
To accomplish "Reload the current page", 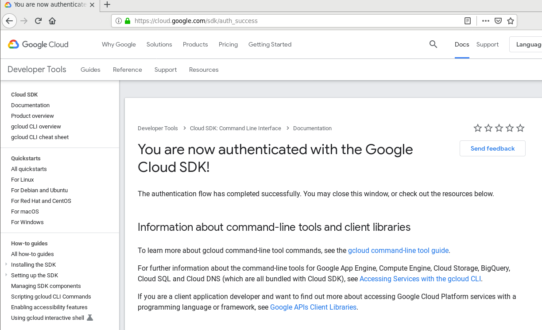I will pos(38,21).
